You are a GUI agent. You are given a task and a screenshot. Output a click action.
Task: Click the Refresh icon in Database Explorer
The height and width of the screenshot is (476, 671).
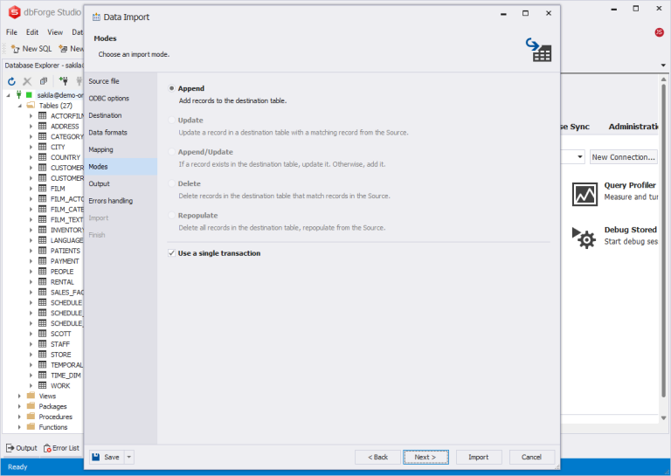(x=11, y=81)
